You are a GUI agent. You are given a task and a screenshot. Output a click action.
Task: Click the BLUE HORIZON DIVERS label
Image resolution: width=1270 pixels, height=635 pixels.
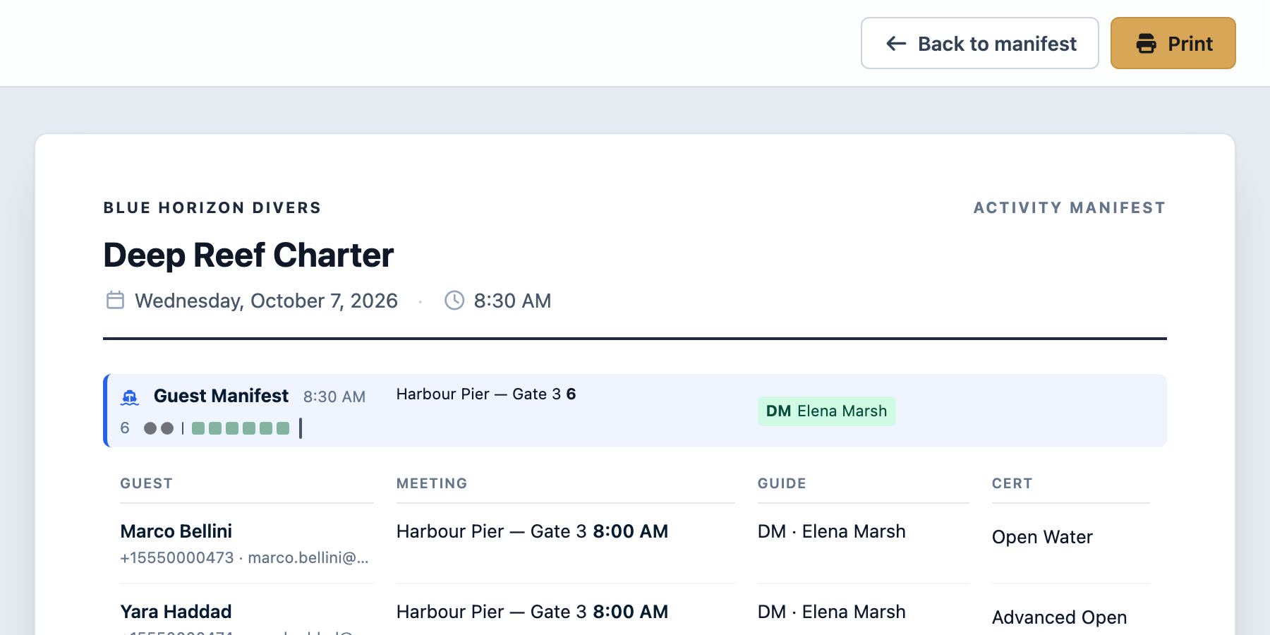pos(212,208)
